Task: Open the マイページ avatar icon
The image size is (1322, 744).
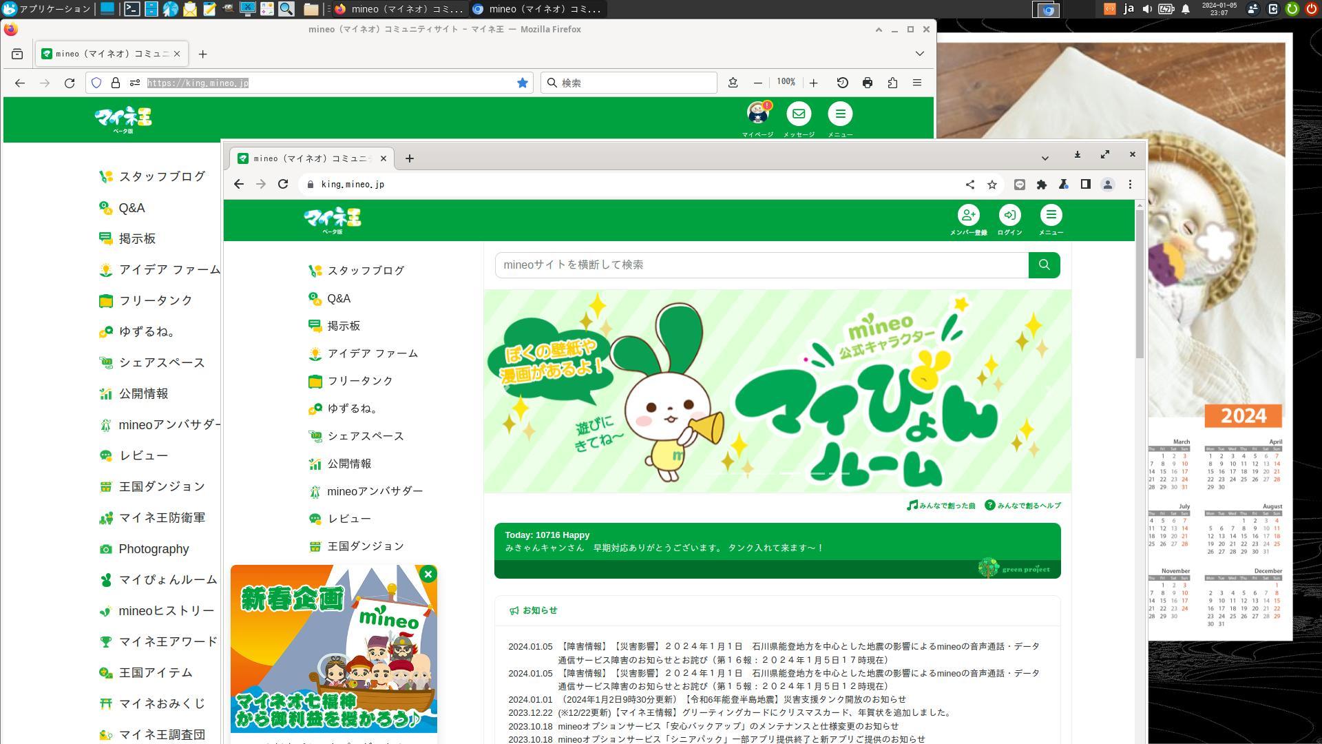Action: (x=757, y=114)
